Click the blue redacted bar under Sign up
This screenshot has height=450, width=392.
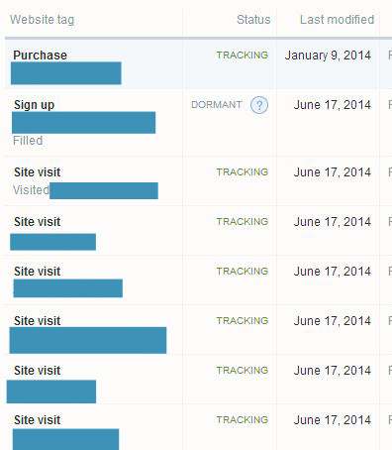pyautogui.click(x=83, y=123)
